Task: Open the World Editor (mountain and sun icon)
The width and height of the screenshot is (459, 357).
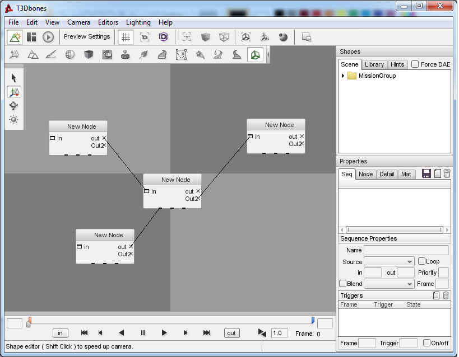Action: click(x=15, y=37)
